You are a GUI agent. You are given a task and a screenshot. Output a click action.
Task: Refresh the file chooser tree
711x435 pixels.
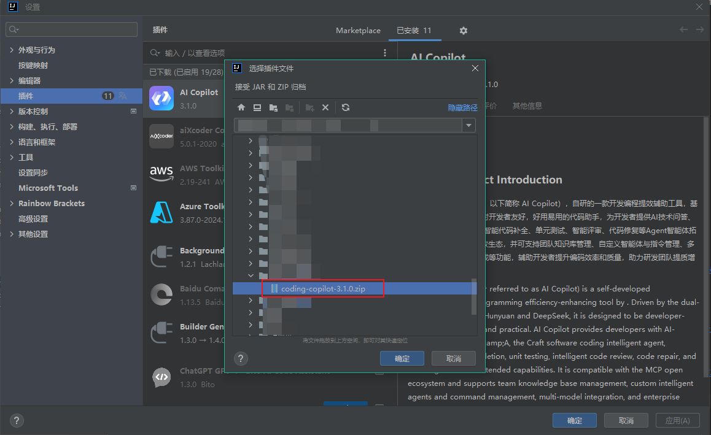tap(346, 107)
